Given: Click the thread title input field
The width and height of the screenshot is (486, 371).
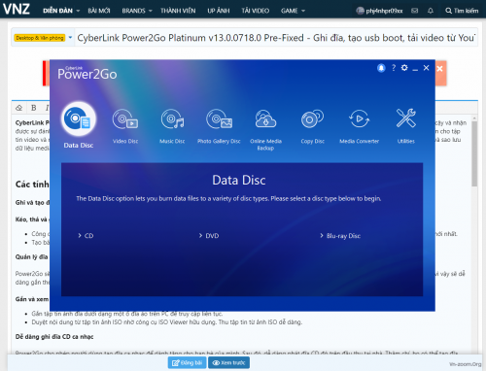Looking at the screenshot, I should (x=276, y=38).
